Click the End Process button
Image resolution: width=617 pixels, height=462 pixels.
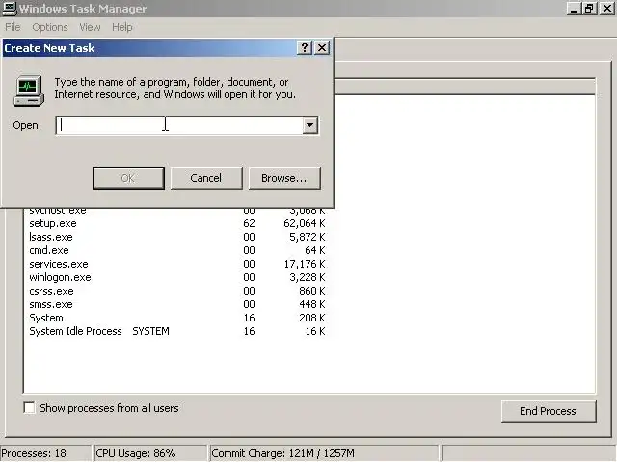[549, 411]
